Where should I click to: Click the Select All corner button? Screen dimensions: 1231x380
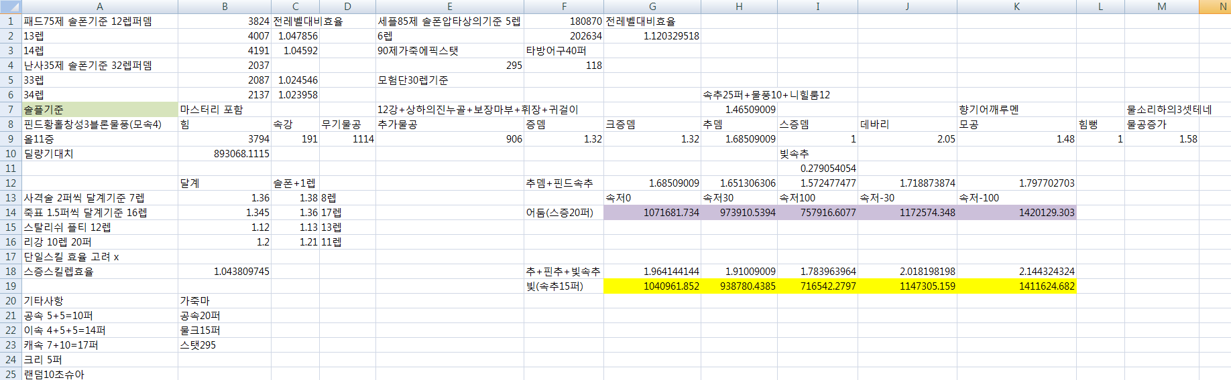click(11, 7)
